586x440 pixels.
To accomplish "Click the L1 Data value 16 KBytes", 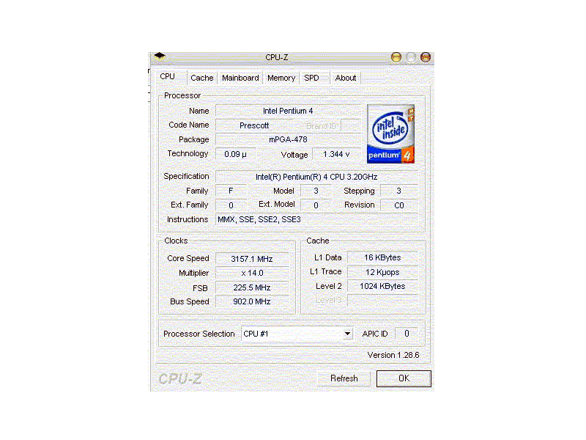I will [x=382, y=257].
